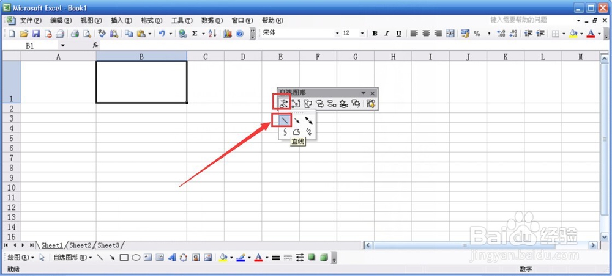Open the font size 12 dropdown
Image resolution: width=612 pixels, height=276 pixels.
(362, 34)
